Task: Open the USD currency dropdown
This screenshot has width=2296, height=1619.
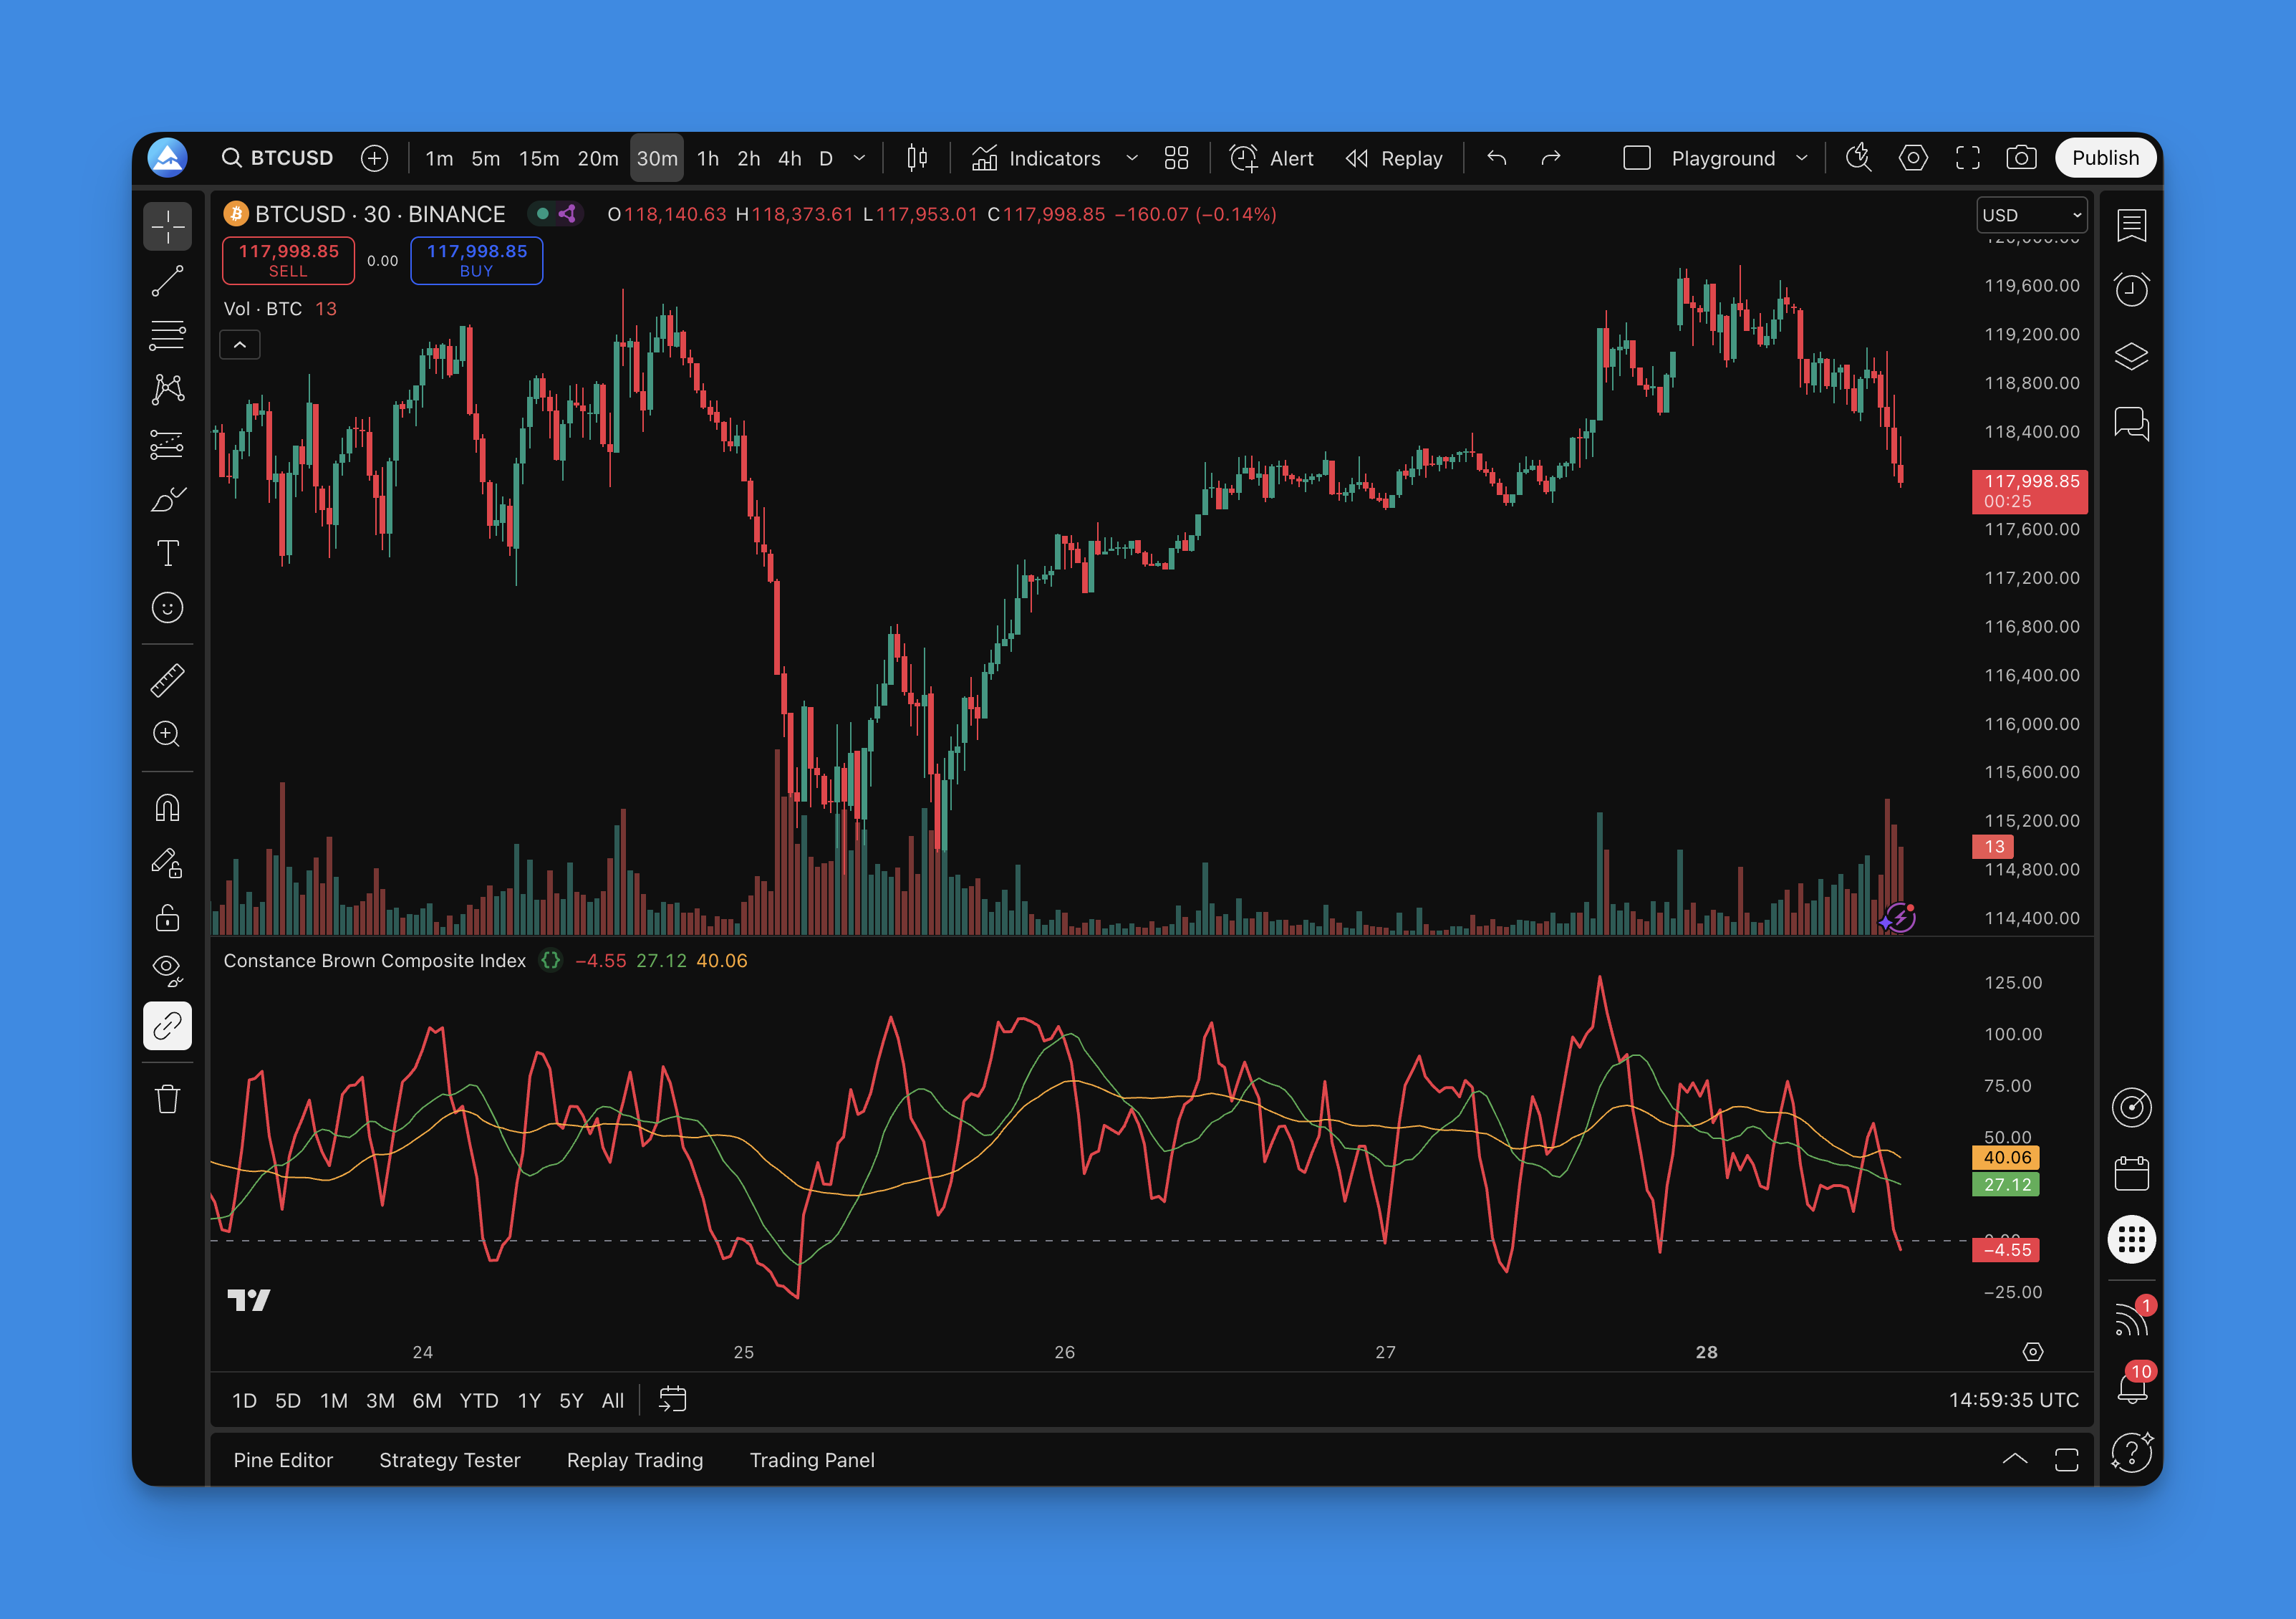Action: [2032, 215]
